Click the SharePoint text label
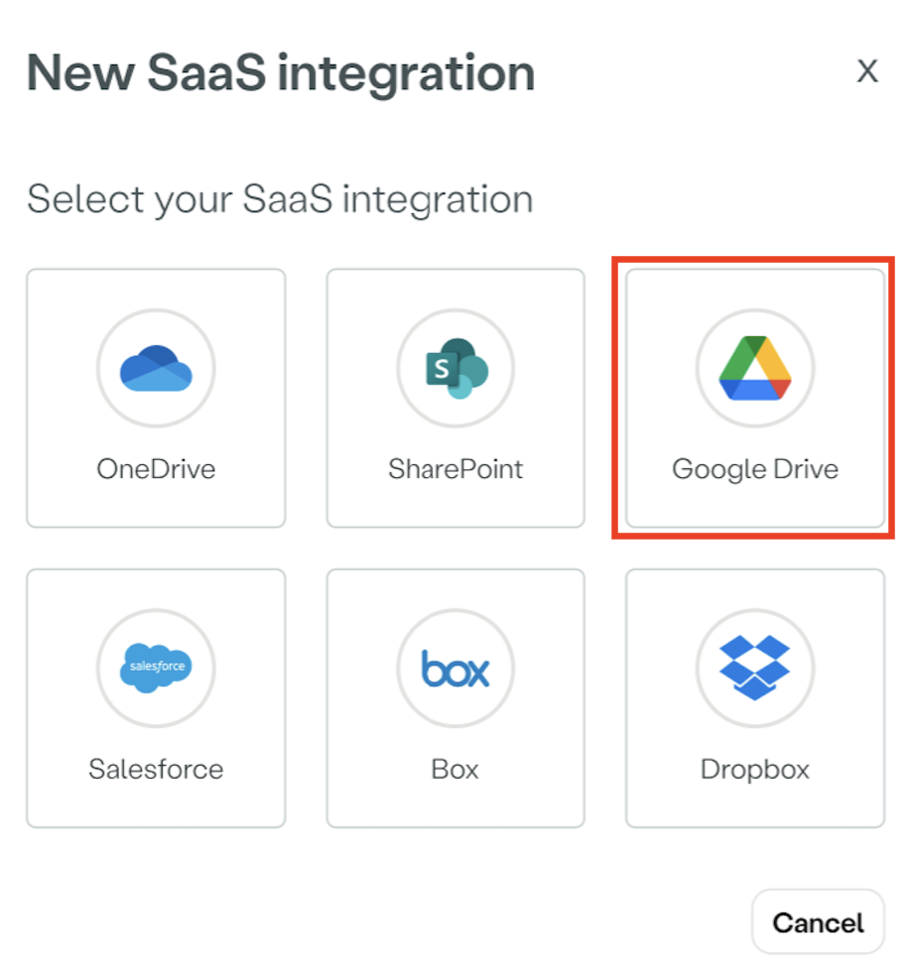913x978 pixels. coord(456,469)
